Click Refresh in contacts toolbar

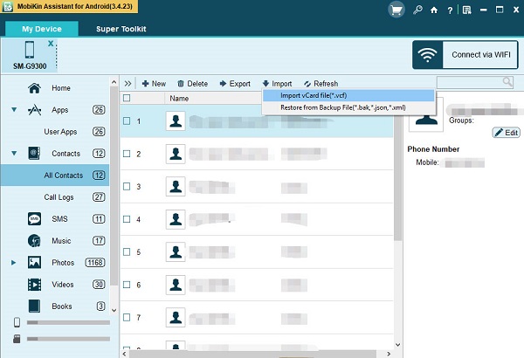321,84
